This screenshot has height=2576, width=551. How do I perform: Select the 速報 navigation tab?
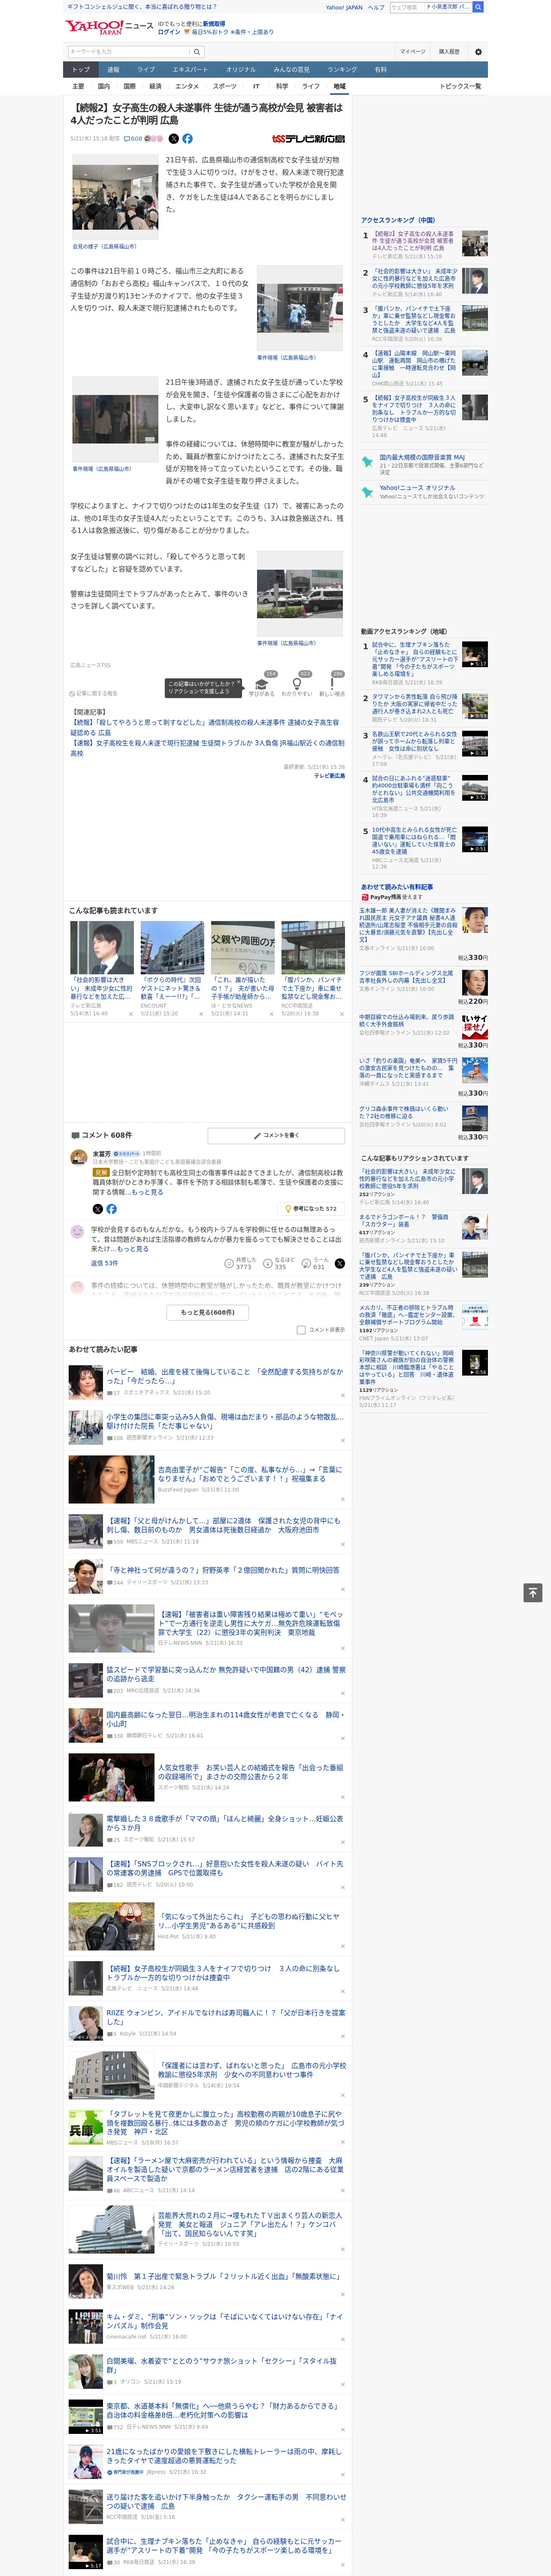click(113, 70)
